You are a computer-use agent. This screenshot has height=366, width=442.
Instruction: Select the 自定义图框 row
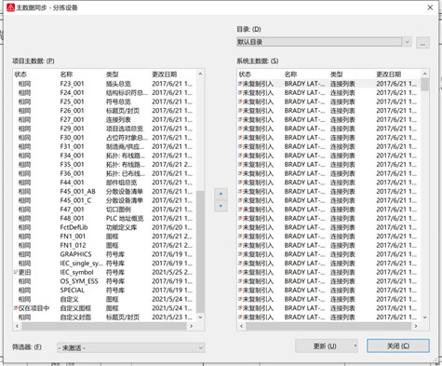click(105, 308)
